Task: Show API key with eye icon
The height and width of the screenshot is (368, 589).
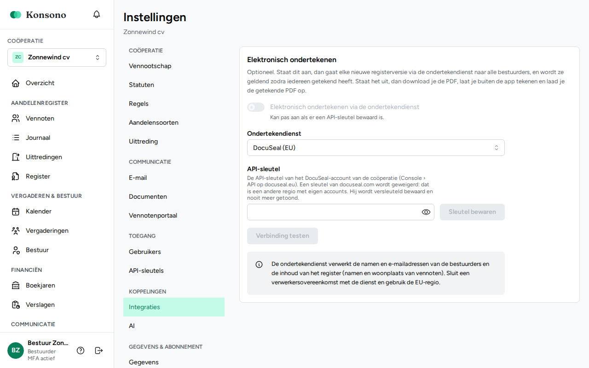Action: [x=426, y=212]
